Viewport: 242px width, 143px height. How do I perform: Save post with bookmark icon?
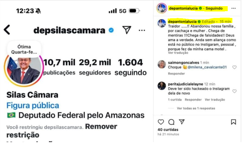pos(234,122)
